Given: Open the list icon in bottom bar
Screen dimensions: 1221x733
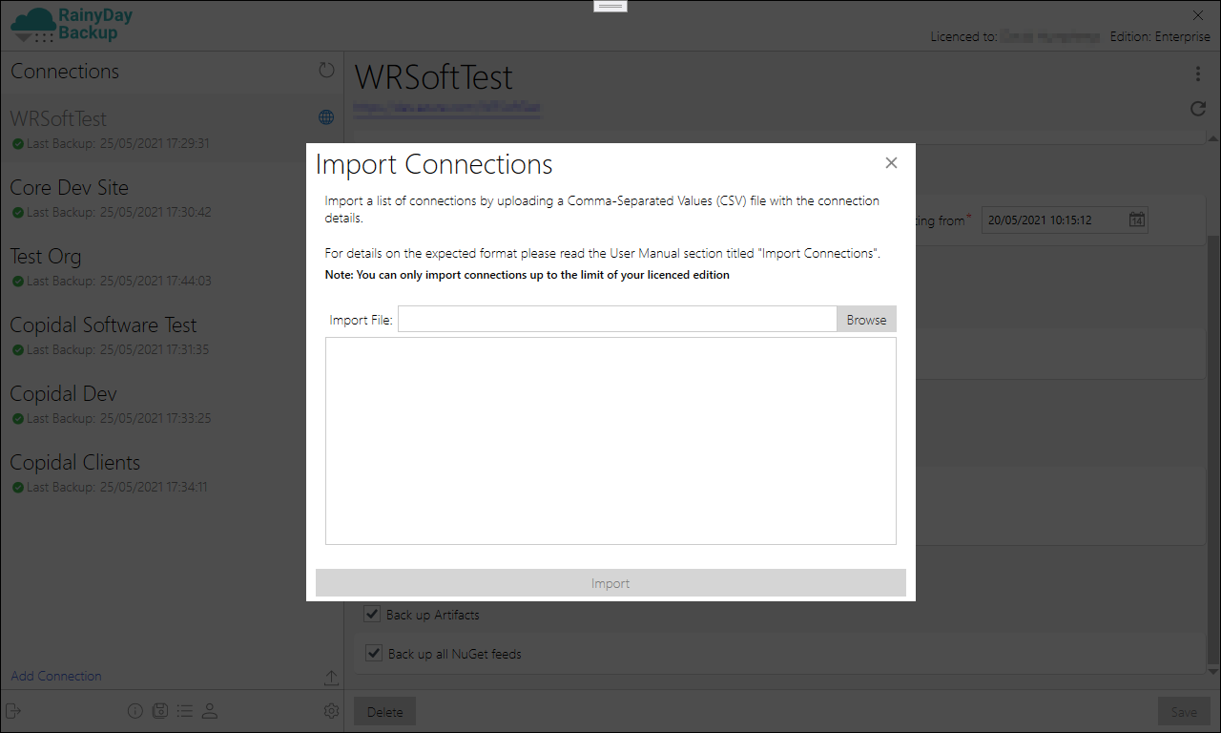Looking at the screenshot, I should pos(185,711).
